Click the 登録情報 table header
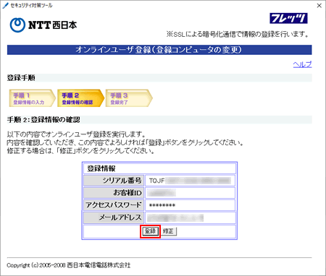Screen dimensions: 326x276 pyautogui.click(x=159, y=168)
